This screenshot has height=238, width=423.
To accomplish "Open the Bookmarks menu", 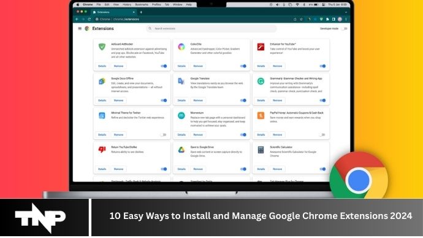I will pos(142,4).
